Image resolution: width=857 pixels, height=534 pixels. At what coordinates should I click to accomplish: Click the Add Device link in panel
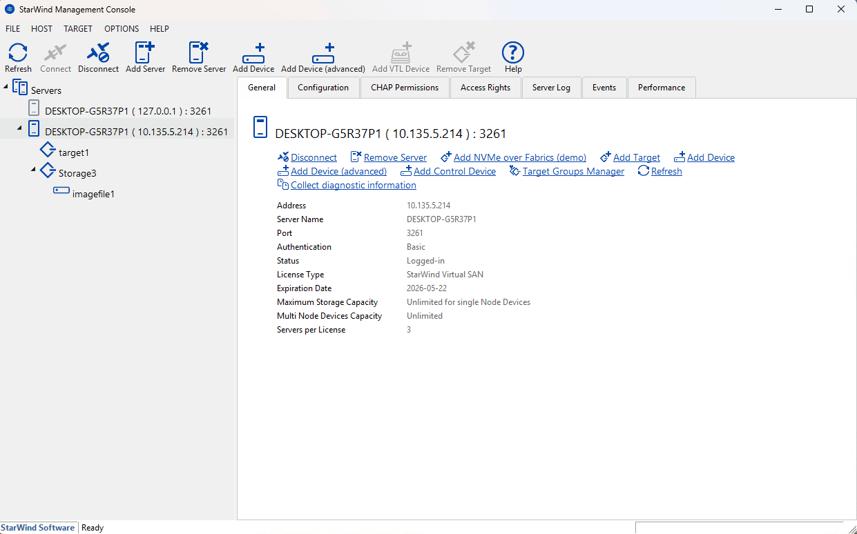point(711,157)
